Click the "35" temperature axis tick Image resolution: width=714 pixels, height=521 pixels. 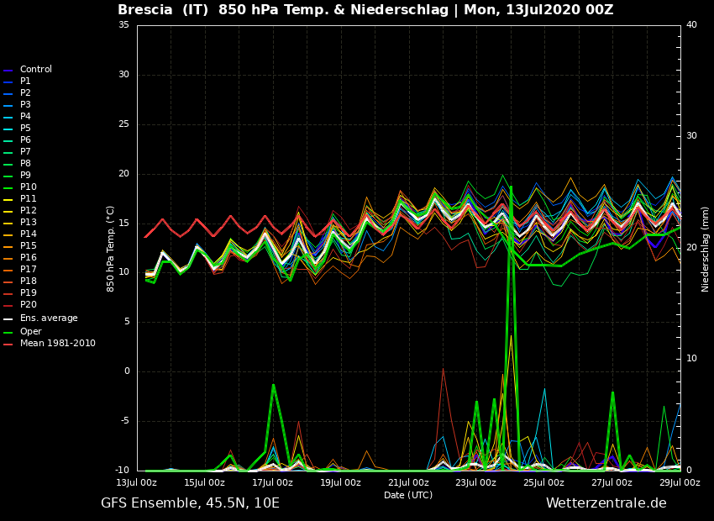[123, 25]
